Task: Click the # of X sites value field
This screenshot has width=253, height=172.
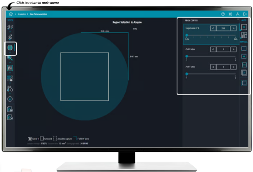Action: coord(223,49)
